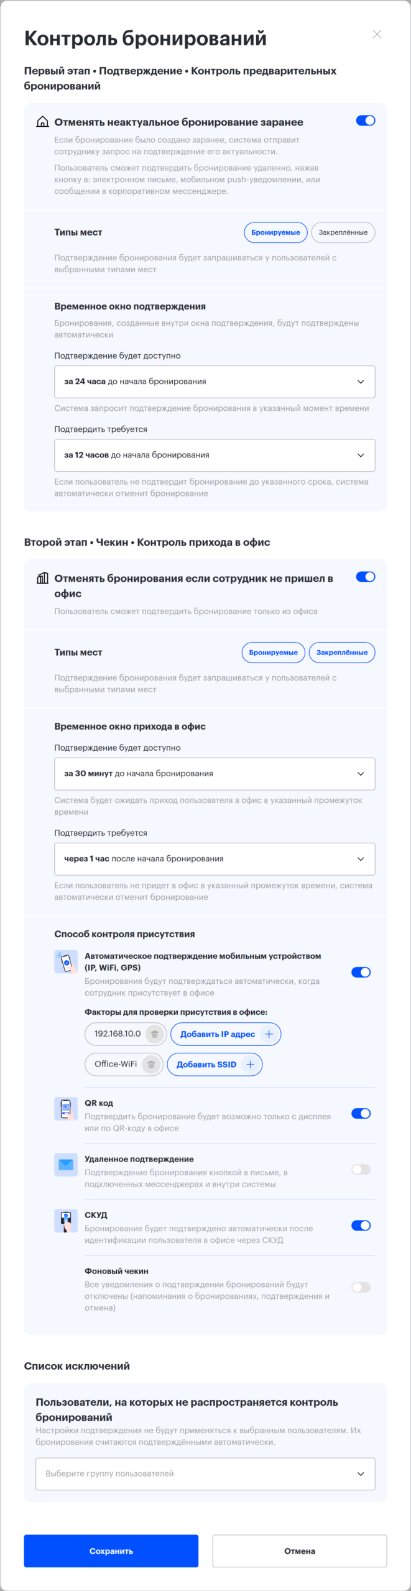Click the mobile device auto-confirmation icon
This screenshot has height=1591, width=411.
(x=66, y=962)
